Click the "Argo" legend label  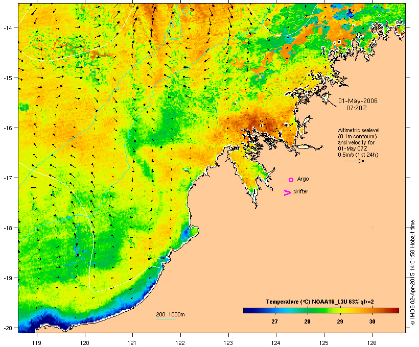click(x=303, y=179)
